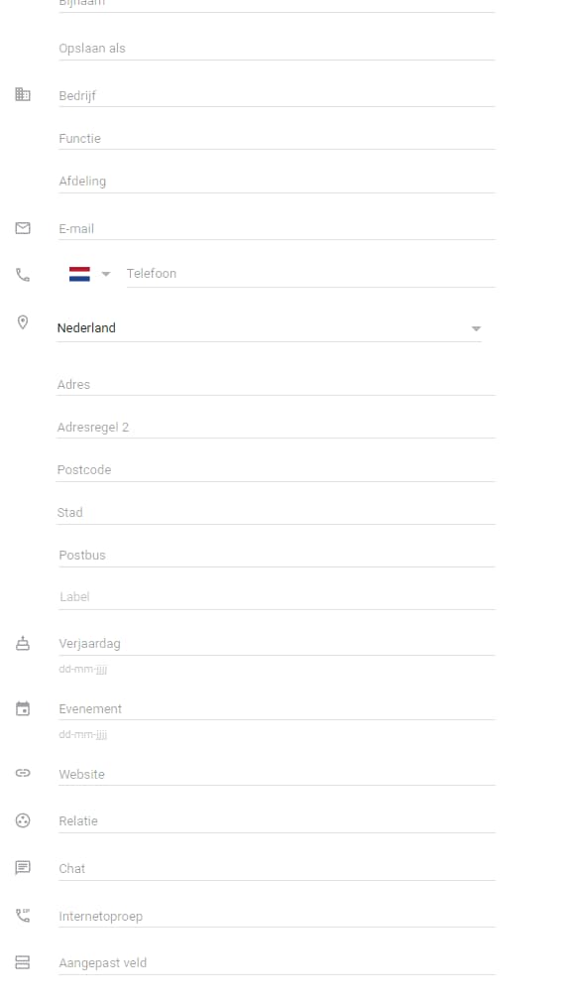The width and height of the screenshot is (574, 1003).
Task: Click the location pin icon beside Nederland
Action: tap(22, 320)
